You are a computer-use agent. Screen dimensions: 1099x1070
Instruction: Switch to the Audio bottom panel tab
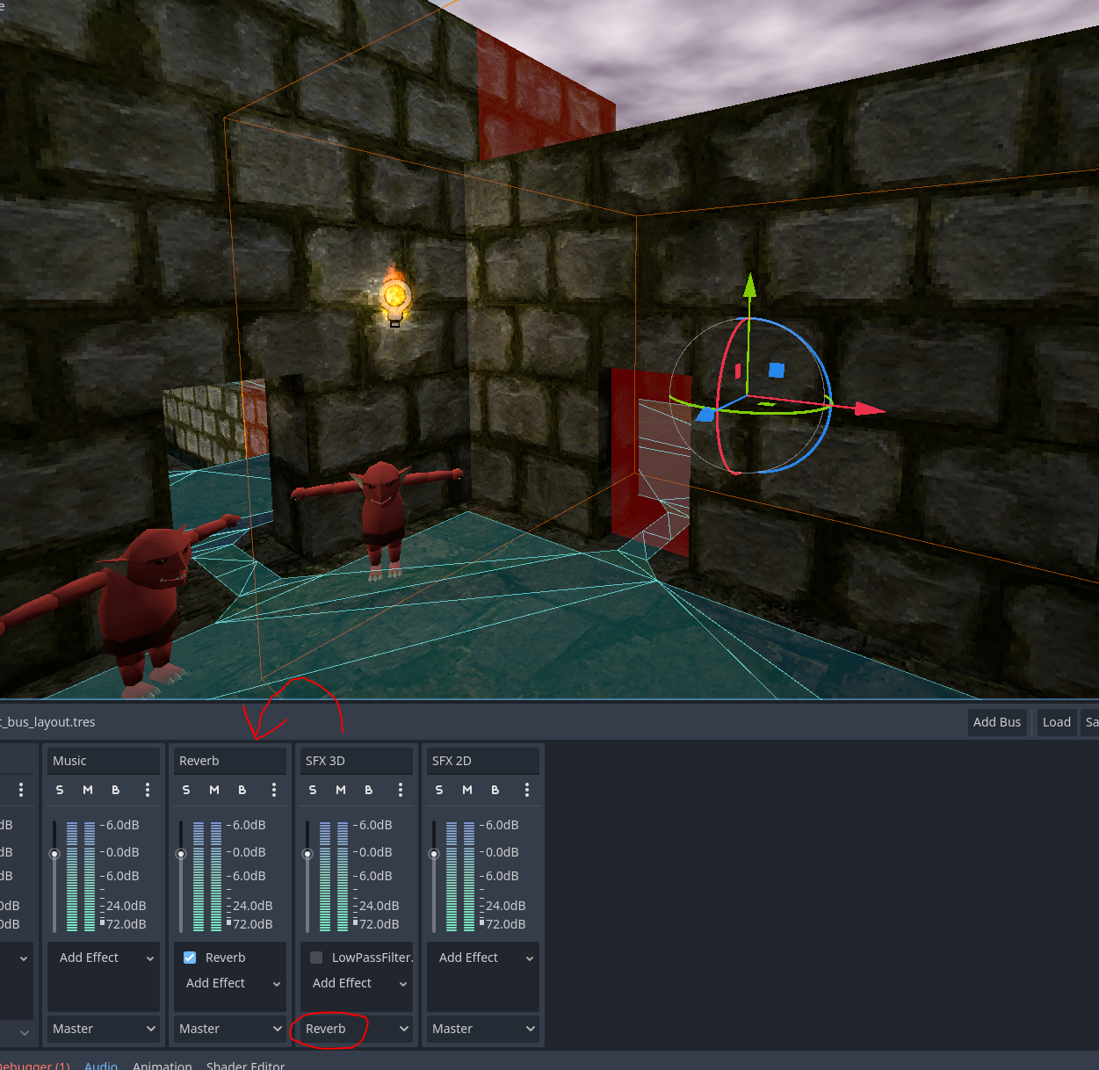click(x=101, y=1065)
